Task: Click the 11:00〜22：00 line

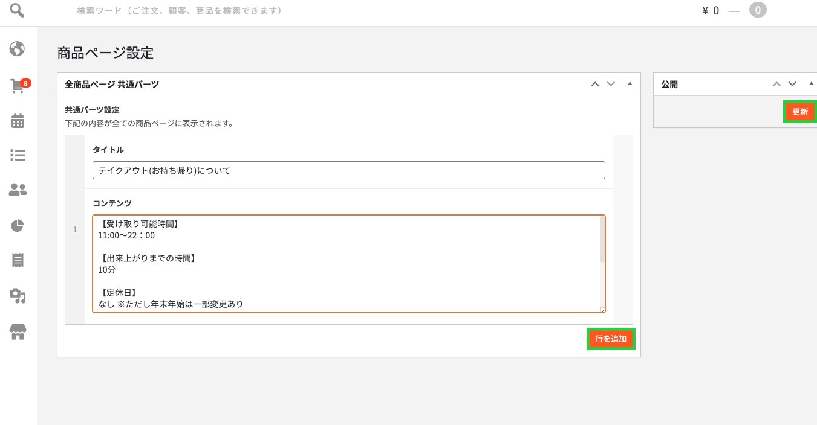Action: [x=126, y=236]
